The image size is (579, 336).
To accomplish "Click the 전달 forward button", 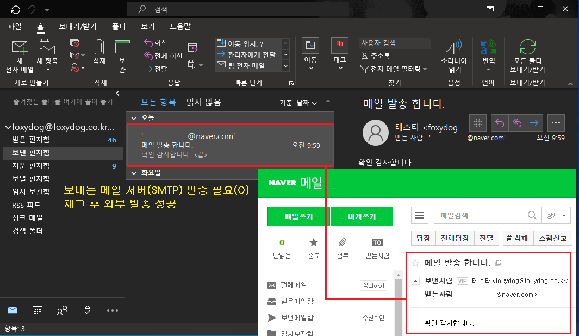I will click(155, 69).
